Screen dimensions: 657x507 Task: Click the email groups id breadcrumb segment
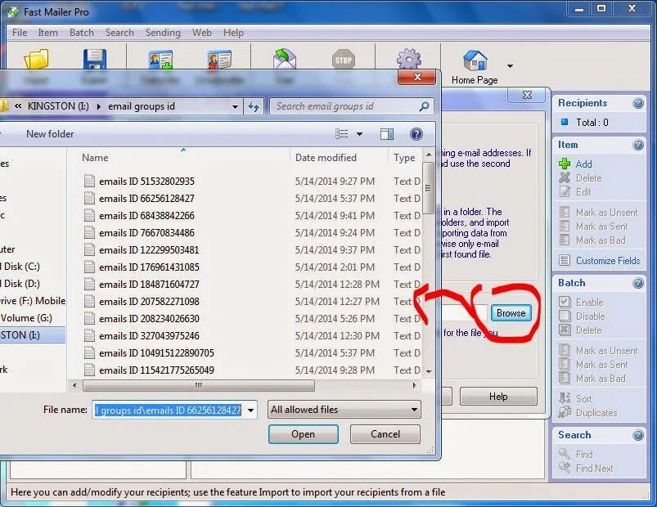coord(142,106)
